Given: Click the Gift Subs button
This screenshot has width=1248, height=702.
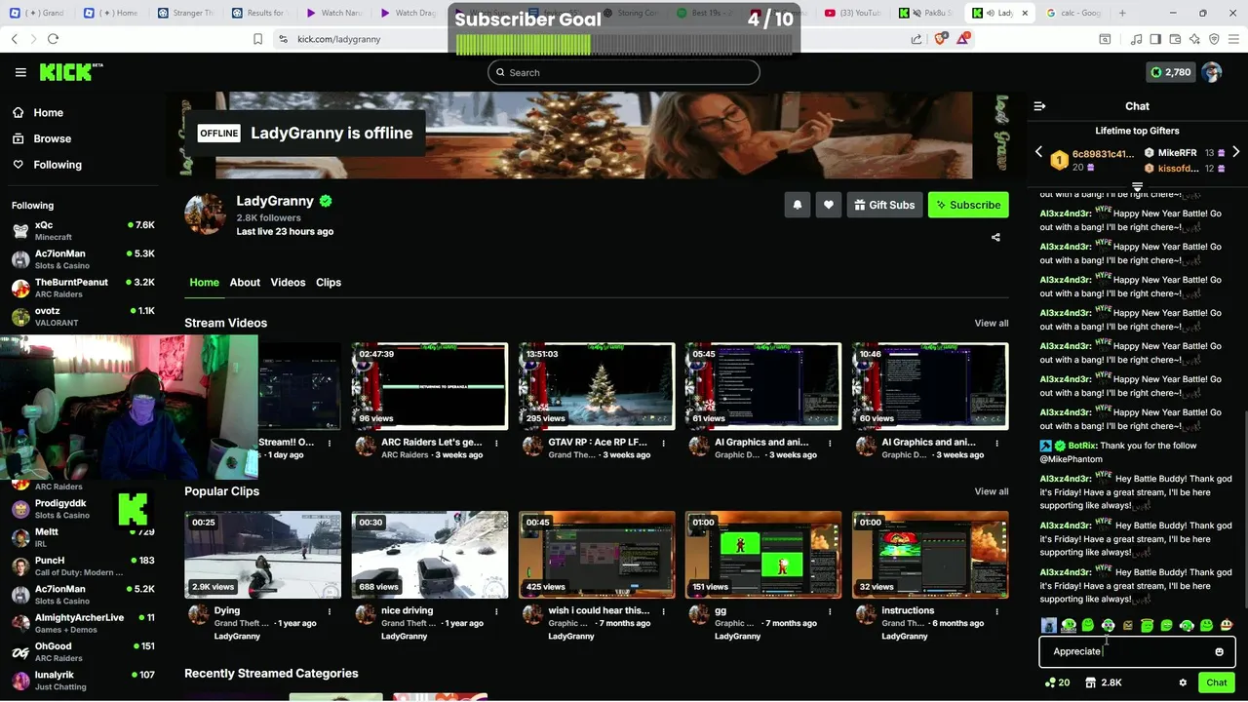Looking at the screenshot, I should 884,205.
